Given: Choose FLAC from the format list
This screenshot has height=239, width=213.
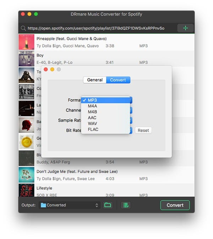Looking at the screenshot, I should point(105,129).
